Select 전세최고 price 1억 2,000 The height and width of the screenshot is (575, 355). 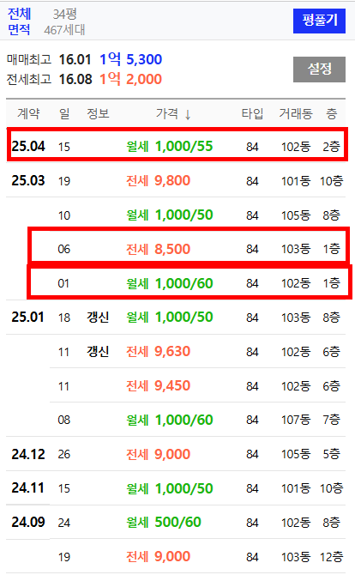coord(131,79)
